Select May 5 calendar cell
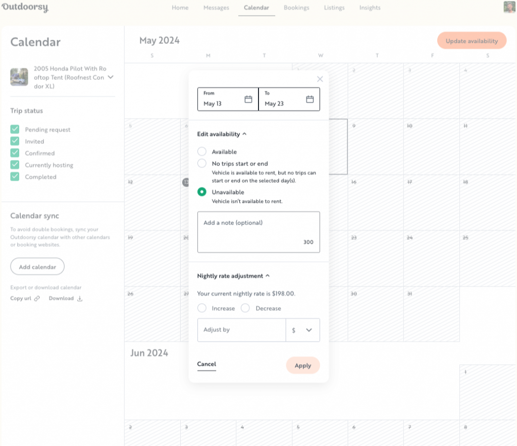The height and width of the screenshot is (446, 517). [x=152, y=147]
